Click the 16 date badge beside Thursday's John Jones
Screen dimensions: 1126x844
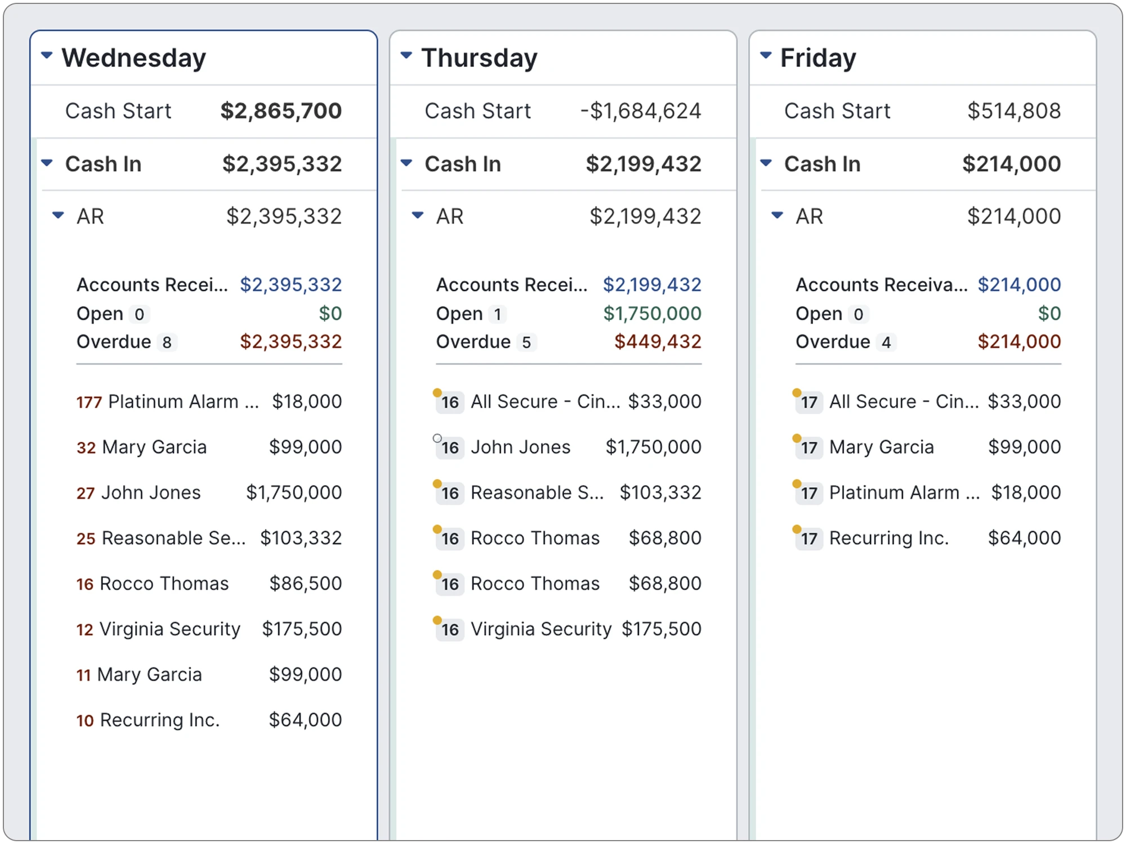(450, 447)
